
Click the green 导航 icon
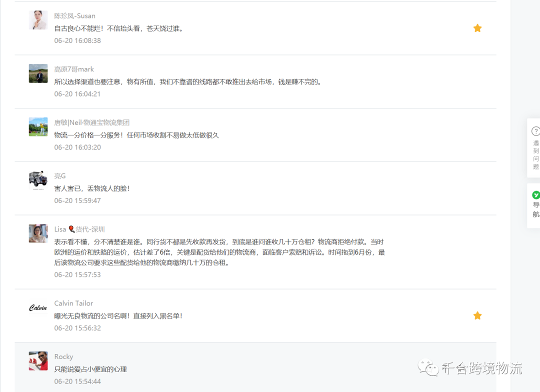(x=535, y=195)
